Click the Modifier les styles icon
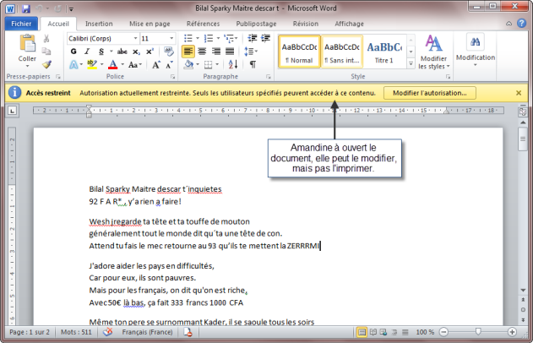 pos(432,51)
